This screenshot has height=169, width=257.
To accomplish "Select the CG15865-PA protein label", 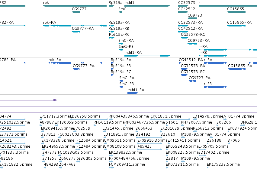I will pyautogui.click(x=240, y=66).
